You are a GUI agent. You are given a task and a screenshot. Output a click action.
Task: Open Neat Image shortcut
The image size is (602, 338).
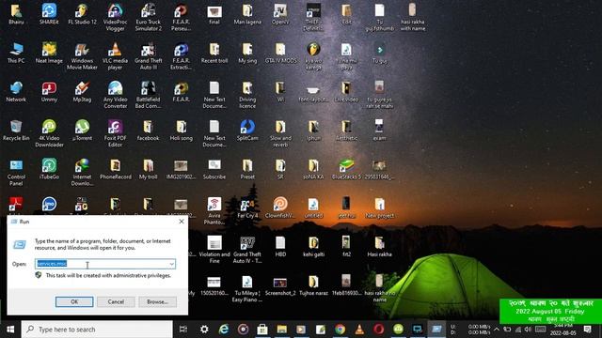tap(49, 53)
